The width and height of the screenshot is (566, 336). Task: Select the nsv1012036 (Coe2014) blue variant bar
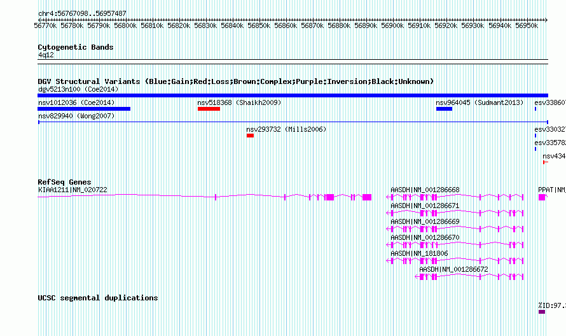coord(84,109)
